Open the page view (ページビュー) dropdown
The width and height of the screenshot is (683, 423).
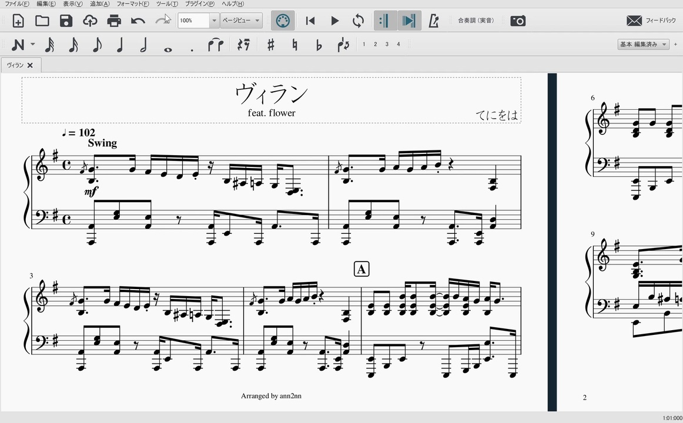coord(242,21)
